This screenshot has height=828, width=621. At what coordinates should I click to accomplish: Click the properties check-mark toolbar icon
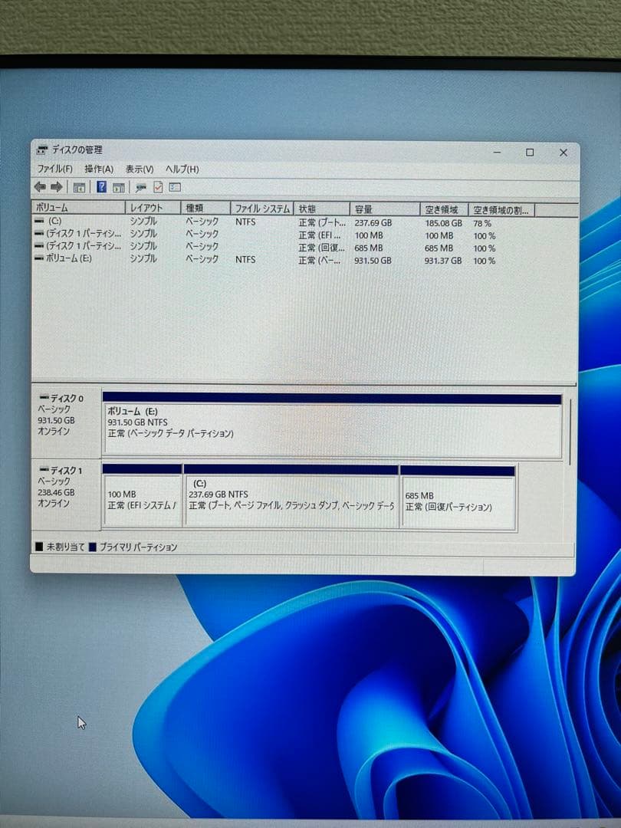[x=159, y=187]
